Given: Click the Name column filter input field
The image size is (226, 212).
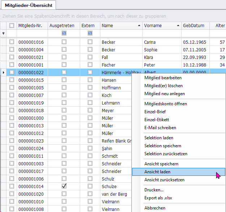Looking at the screenshot, I should 121,33.
